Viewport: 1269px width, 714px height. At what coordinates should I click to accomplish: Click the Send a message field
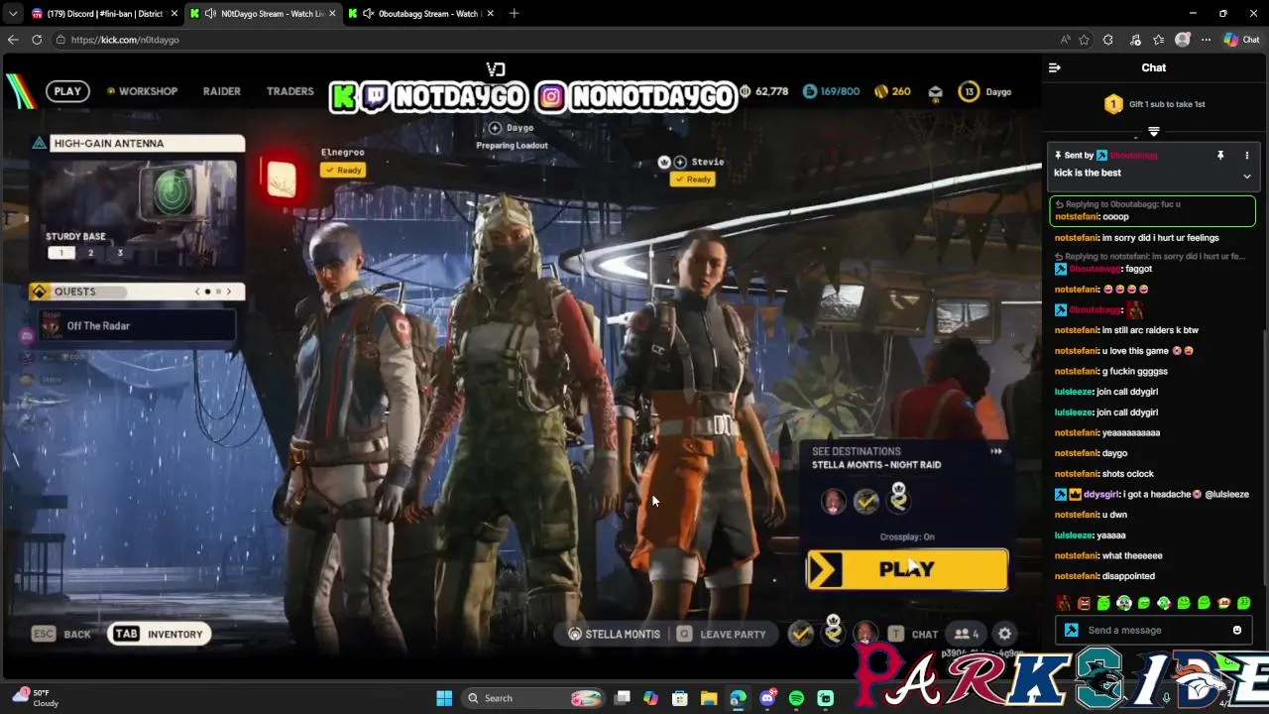pos(1153,631)
